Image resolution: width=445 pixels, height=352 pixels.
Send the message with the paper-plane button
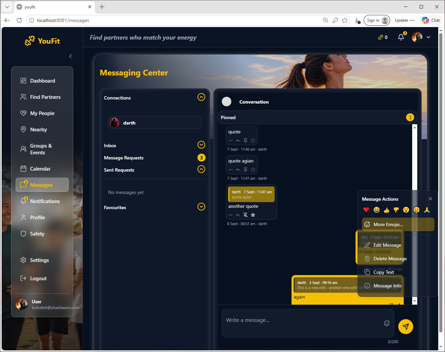(406, 327)
